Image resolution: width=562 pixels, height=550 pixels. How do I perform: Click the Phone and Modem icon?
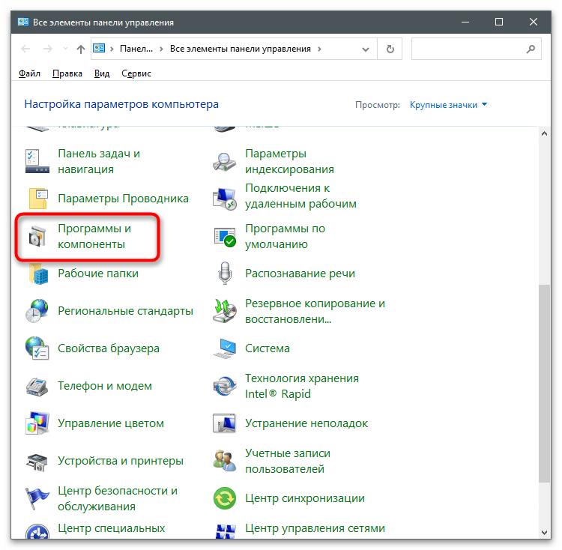click(x=37, y=386)
